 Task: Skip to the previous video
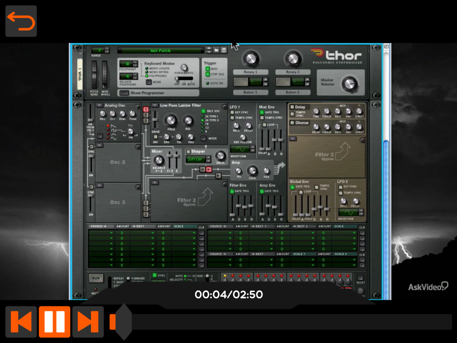coord(21,322)
